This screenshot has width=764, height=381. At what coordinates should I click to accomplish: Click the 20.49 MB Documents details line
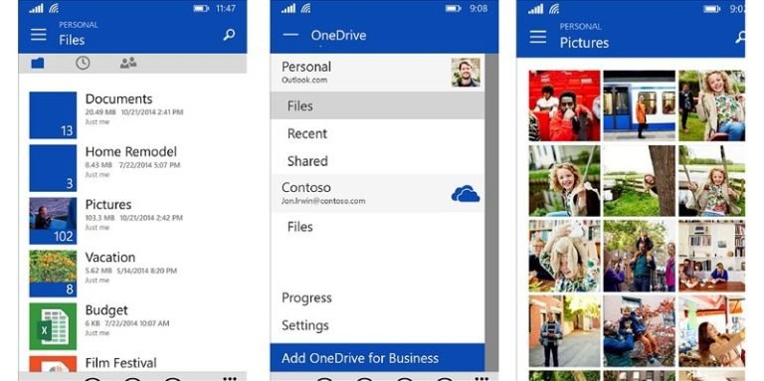(x=134, y=112)
